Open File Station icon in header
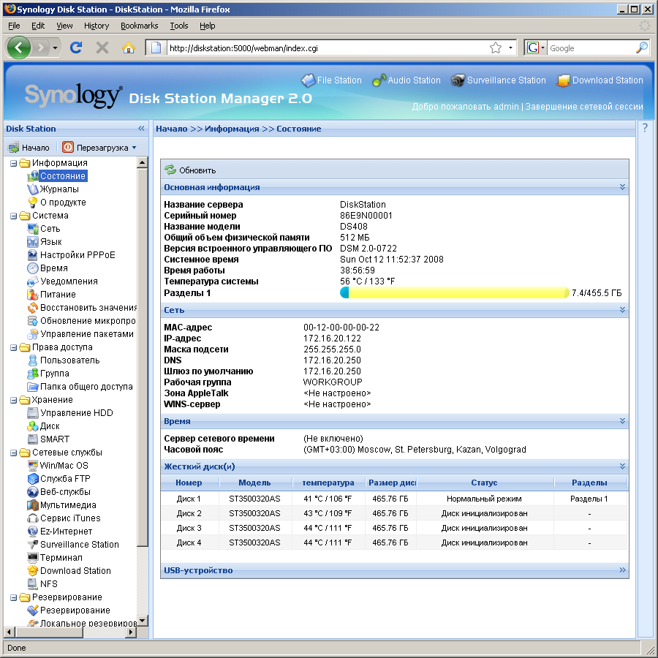This screenshot has height=658, width=658. [x=308, y=80]
